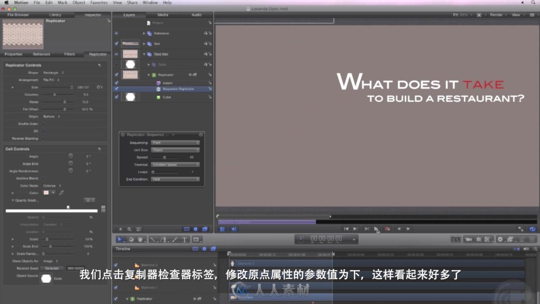
Task: Select the arrow Select/Transform tool
Action: coord(119,239)
